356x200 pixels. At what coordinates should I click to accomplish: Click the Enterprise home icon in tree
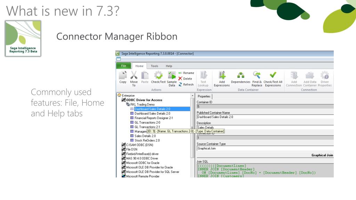pyautogui.click(x=120, y=95)
